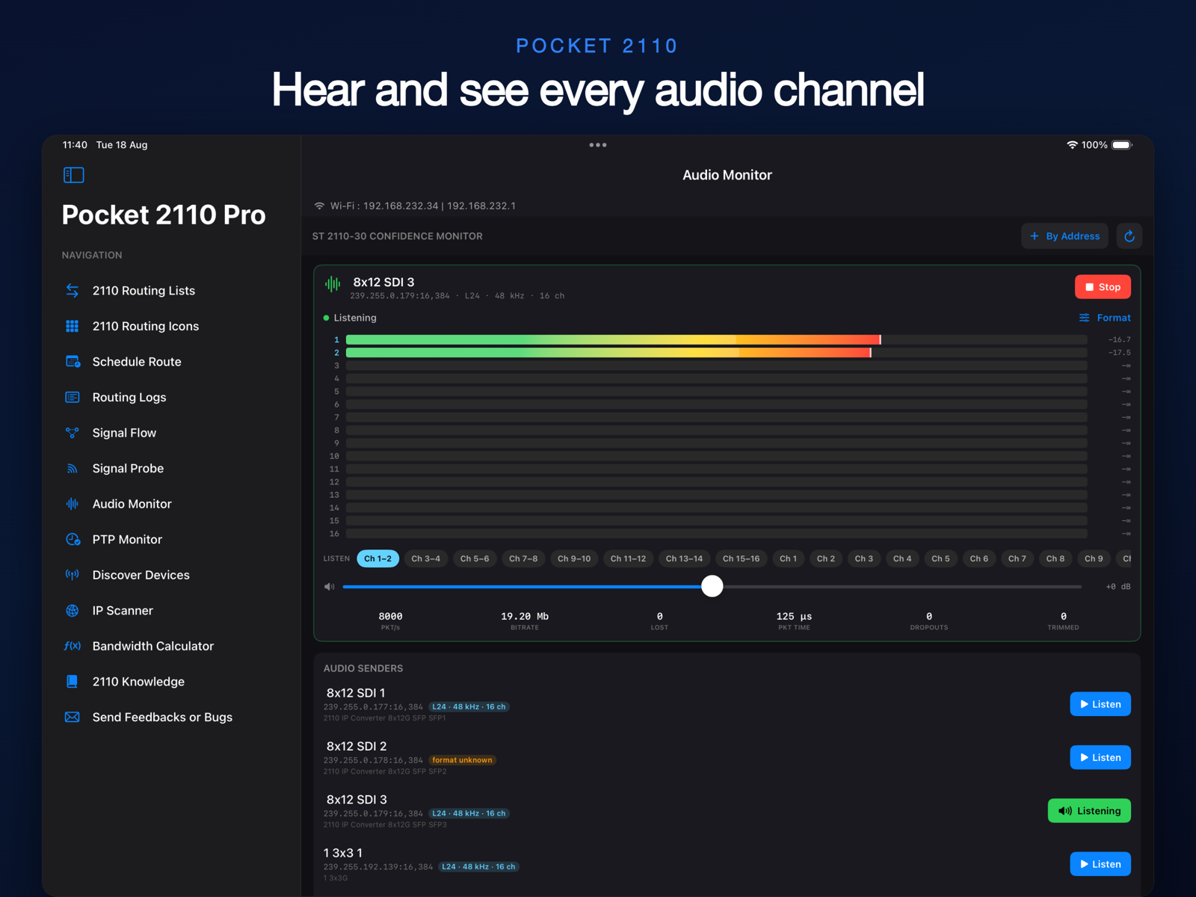Click the 8000 PKT/S value
The width and height of the screenshot is (1196, 897).
pyautogui.click(x=390, y=616)
